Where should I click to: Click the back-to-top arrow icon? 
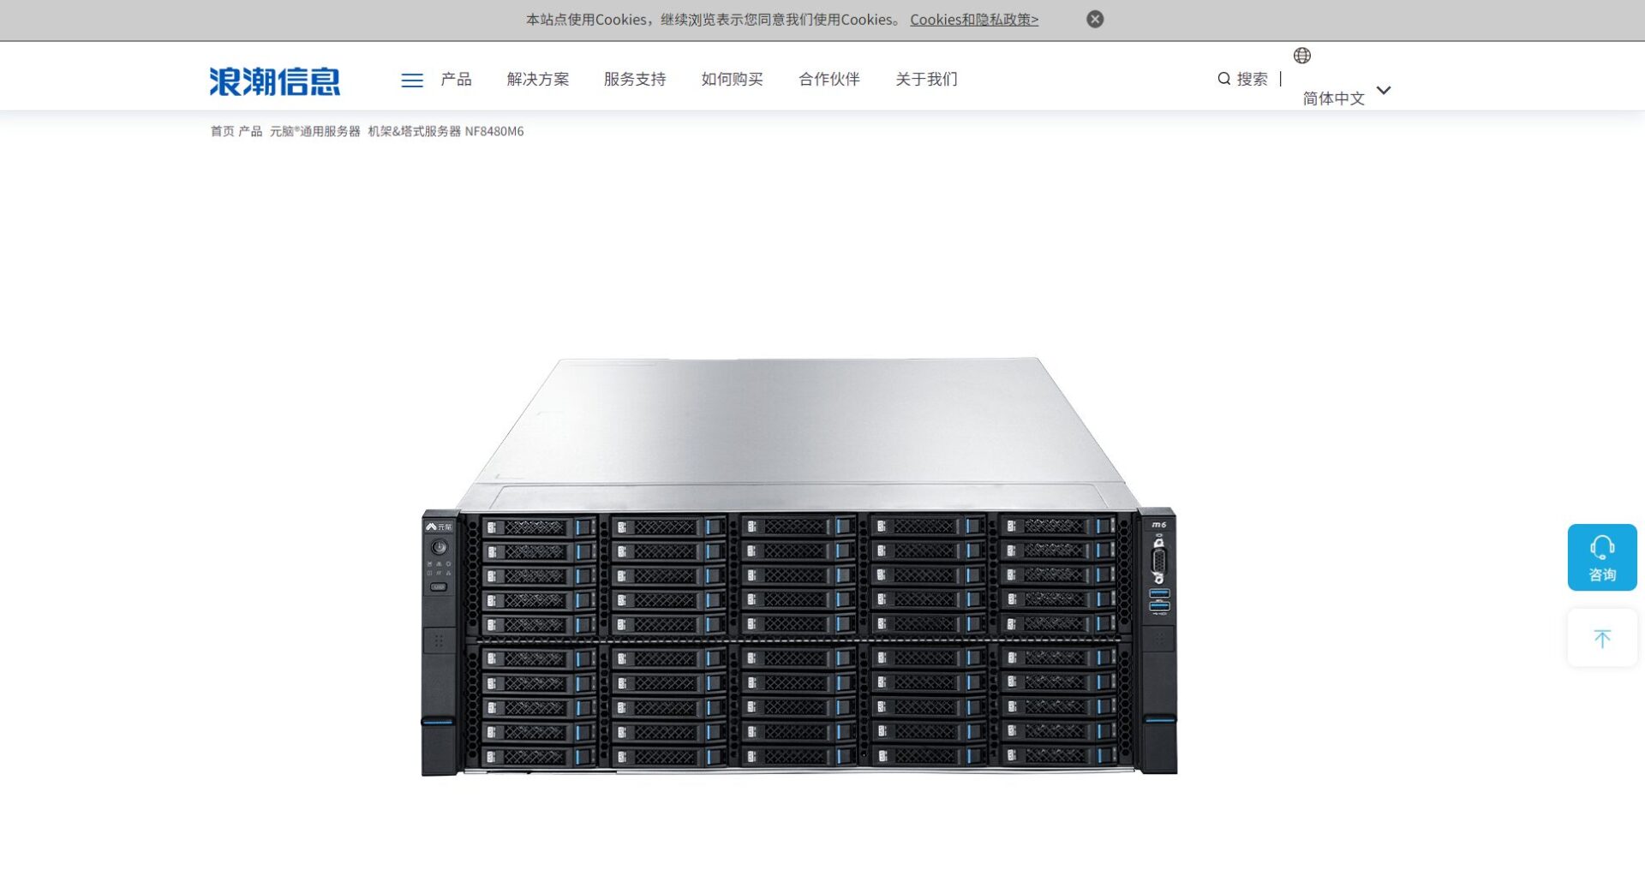click(1601, 639)
